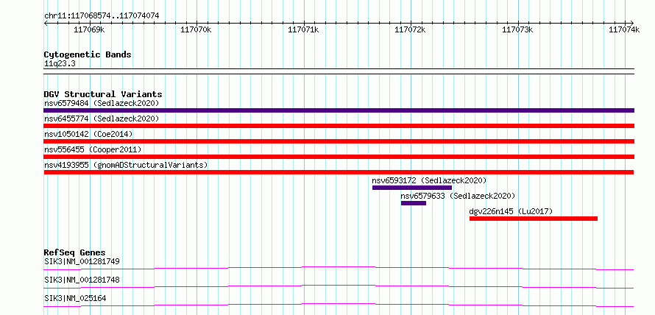Viewport: 655px width, 315px height.
Task: Open the nsv6455774 (Sedlazeck2020) variant label
Action: coord(102,118)
